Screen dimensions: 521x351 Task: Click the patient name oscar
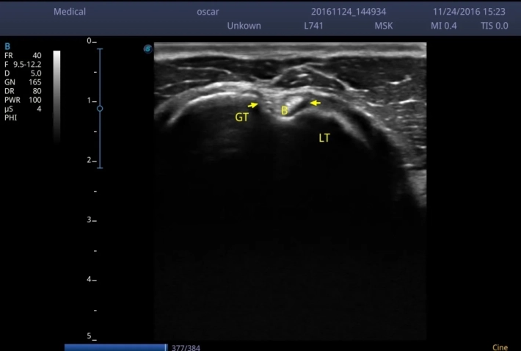click(x=208, y=12)
